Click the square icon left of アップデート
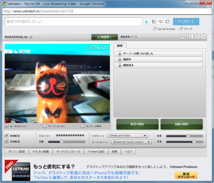This screenshot has height=183, width=214. pyautogui.click(x=168, y=21)
